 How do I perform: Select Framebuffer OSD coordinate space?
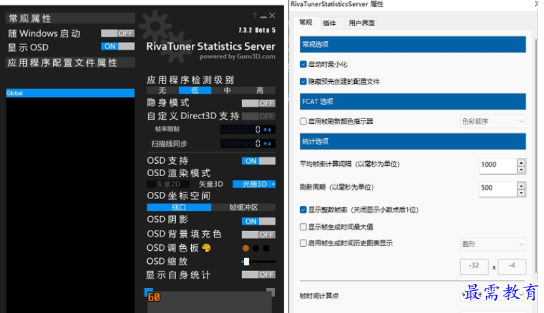pos(244,207)
